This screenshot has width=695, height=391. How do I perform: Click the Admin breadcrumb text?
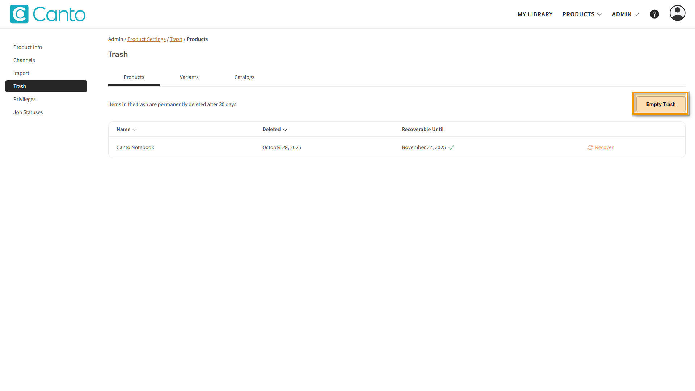click(115, 39)
